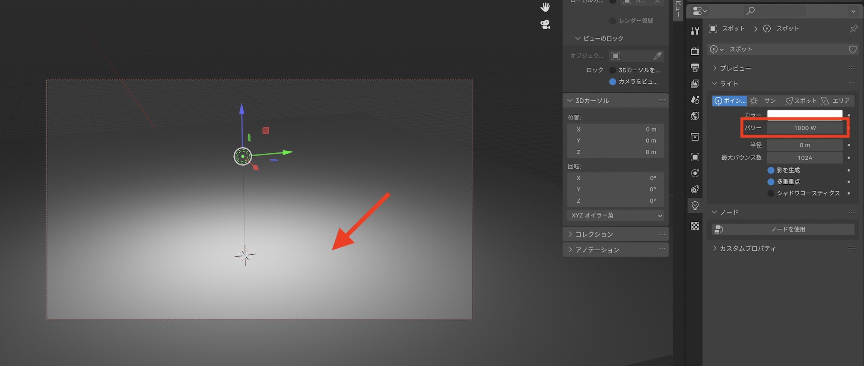Viewport: 864px width, 366px height.
Task: Open the Output properties printer icon
Action: coord(695,68)
